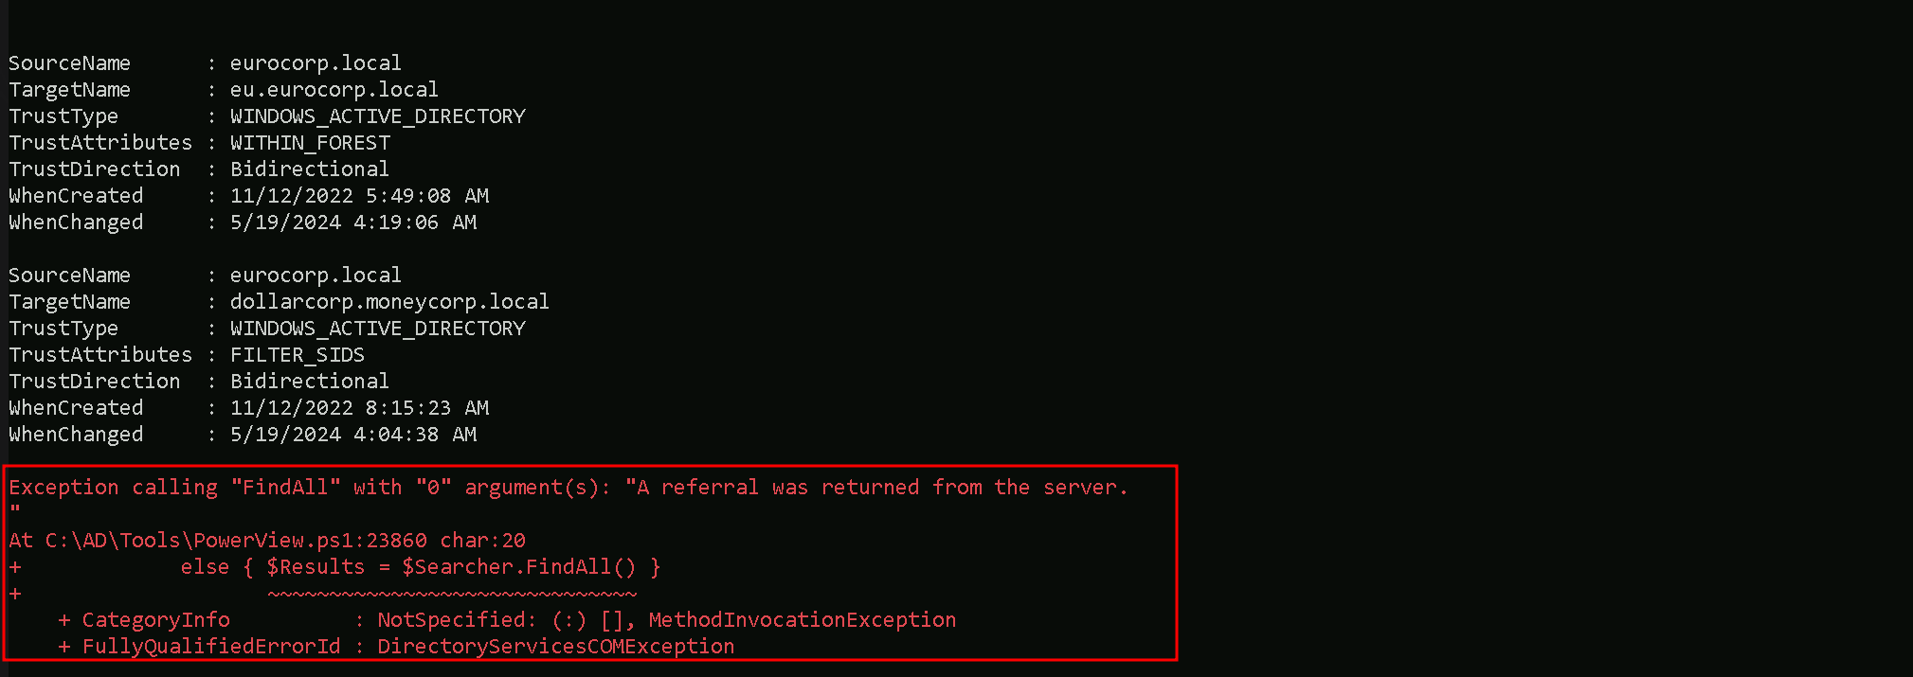Image resolution: width=1913 pixels, height=677 pixels.
Task: Click the DirectoryServicesCOMException error ID
Action: (555, 647)
